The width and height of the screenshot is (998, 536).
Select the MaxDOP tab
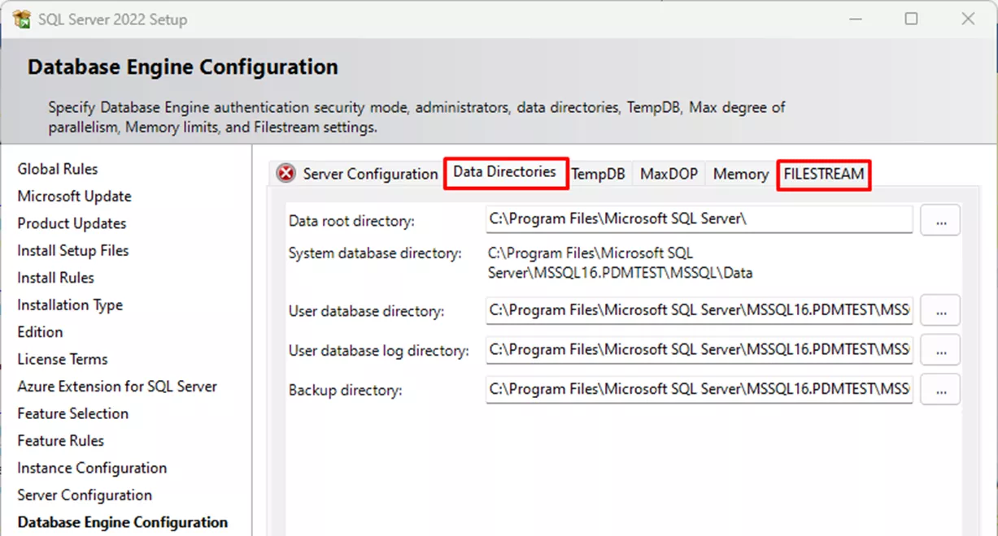[x=669, y=174]
